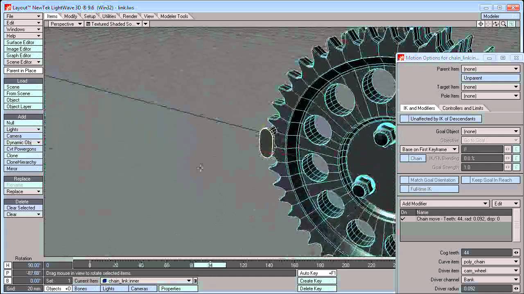
Task: Switch to the Render tab
Action: [130, 16]
